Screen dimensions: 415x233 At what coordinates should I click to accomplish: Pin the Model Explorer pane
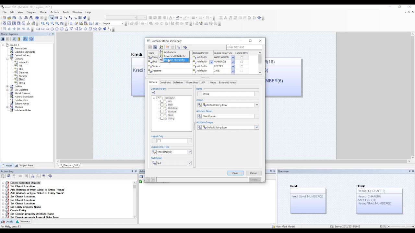pos(50,34)
